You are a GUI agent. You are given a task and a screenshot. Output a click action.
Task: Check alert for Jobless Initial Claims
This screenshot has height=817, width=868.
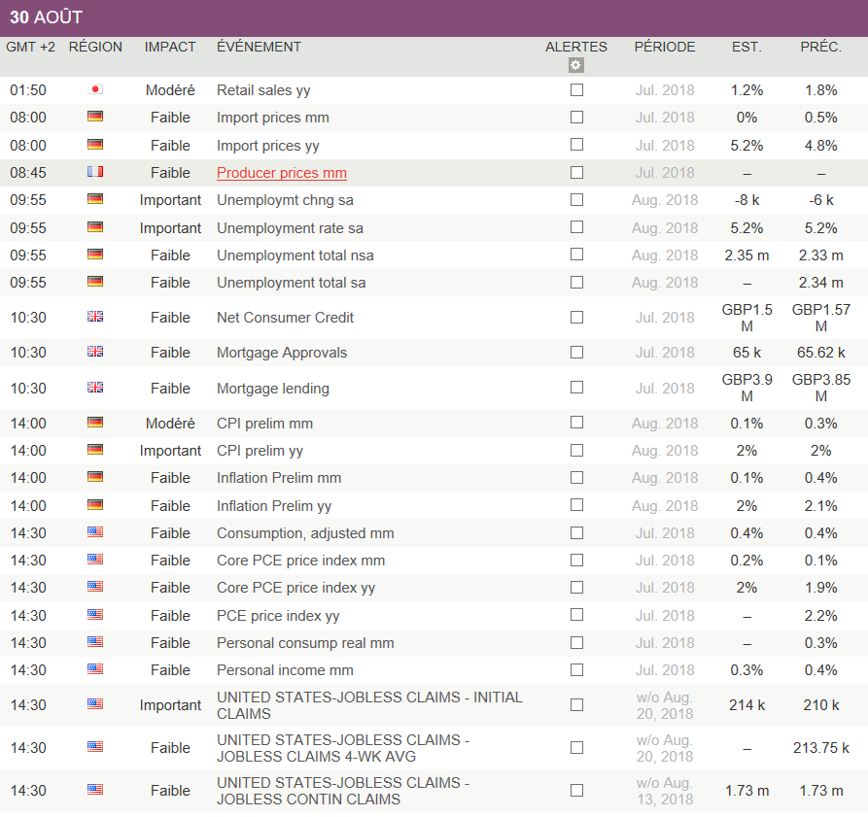pyautogui.click(x=576, y=704)
